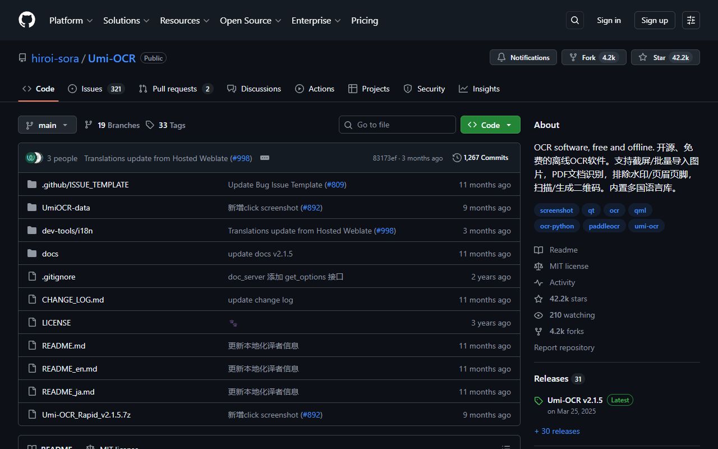Screen dimensions: 718x449
Task: Click the Readme book icon in About
Action: click(538, 250)
